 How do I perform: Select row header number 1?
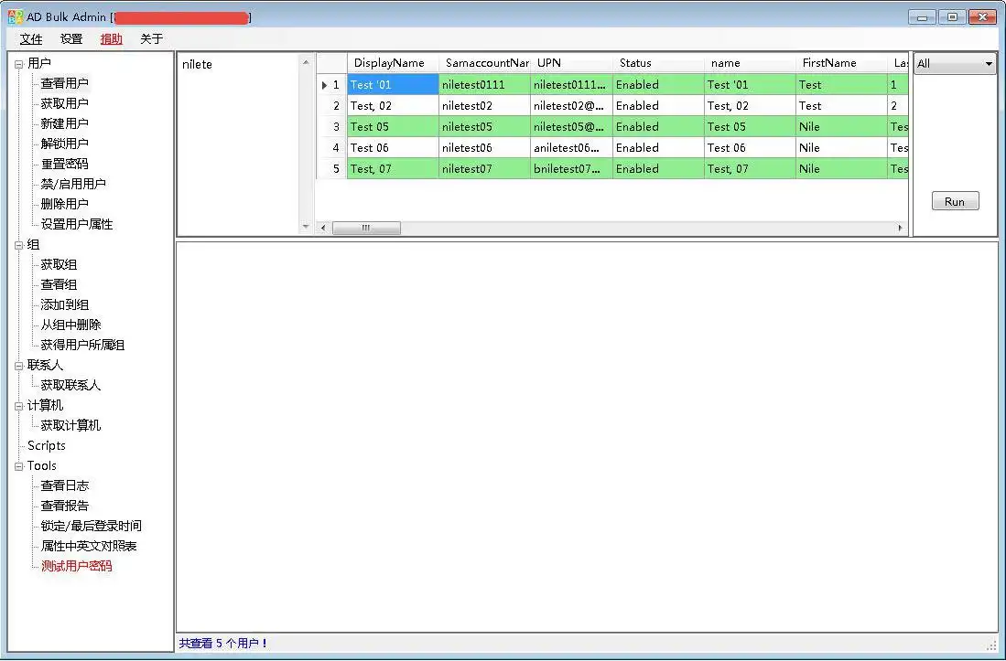(332, 84)
